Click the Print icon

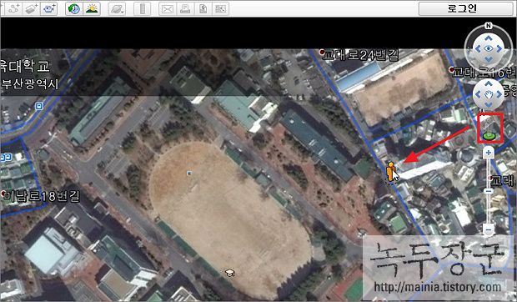pos(185,9)
